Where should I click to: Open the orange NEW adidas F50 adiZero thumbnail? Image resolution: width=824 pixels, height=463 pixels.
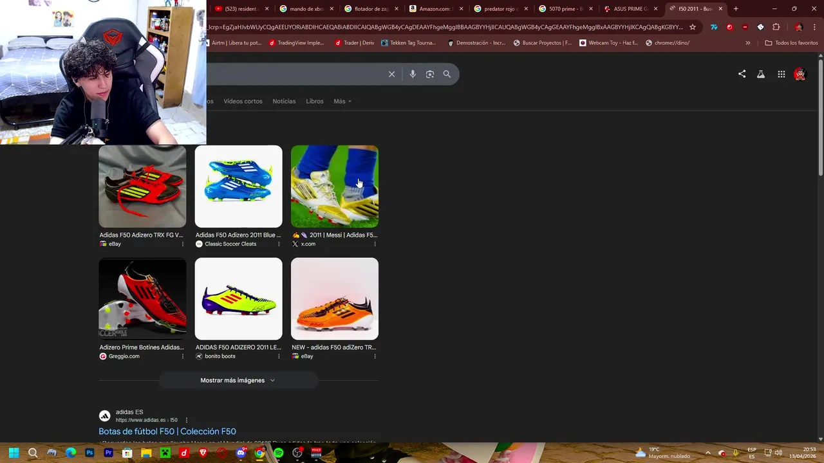335,299
